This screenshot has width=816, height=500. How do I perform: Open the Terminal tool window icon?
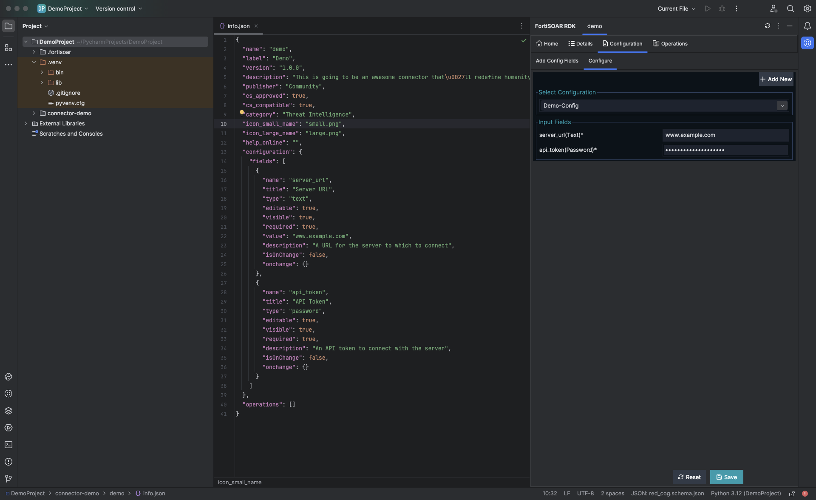point(8,445)
